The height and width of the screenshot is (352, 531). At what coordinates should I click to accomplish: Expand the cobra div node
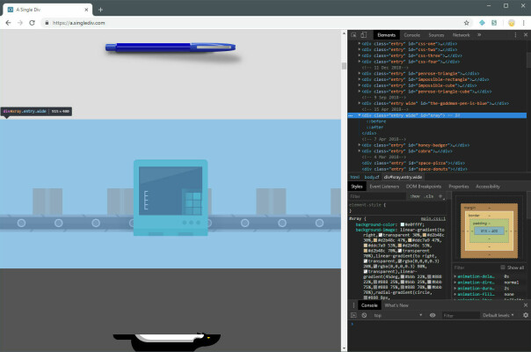pyautogui.click(x=360, y=150)
